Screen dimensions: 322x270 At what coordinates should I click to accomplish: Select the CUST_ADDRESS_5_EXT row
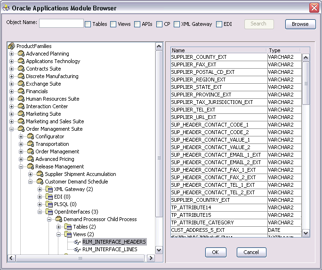236,230
